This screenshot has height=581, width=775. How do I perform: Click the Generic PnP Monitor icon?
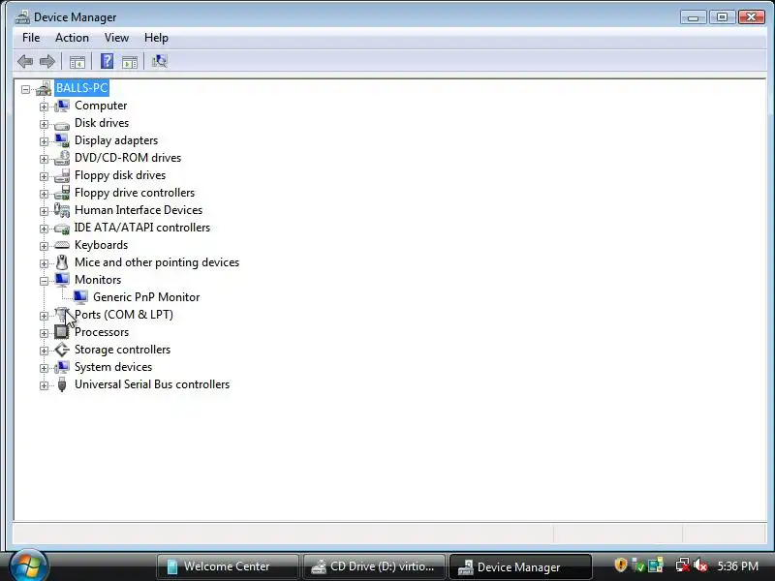pos(80,297)
